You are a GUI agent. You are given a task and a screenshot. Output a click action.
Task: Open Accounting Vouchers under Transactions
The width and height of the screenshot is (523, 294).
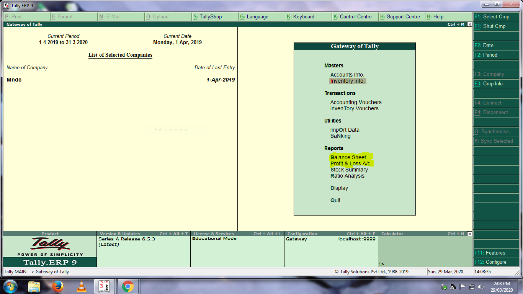click(x=356, y=102)
